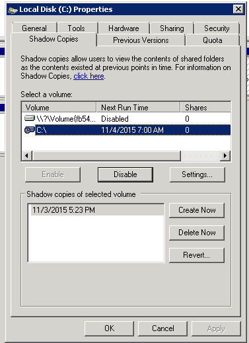
Task: Select the \\?\Volume{fb54... row
Action: pyautogui.click(x=126, y=119)
